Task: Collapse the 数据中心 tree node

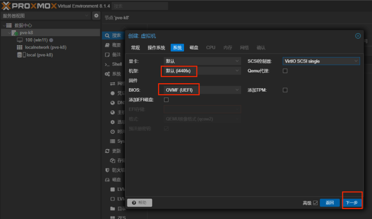Action: (4, 25)
